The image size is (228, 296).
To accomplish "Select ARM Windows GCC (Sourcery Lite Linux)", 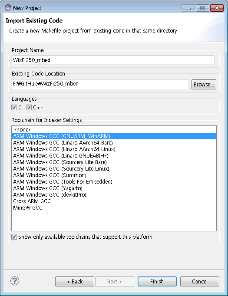I will [114, 168].
